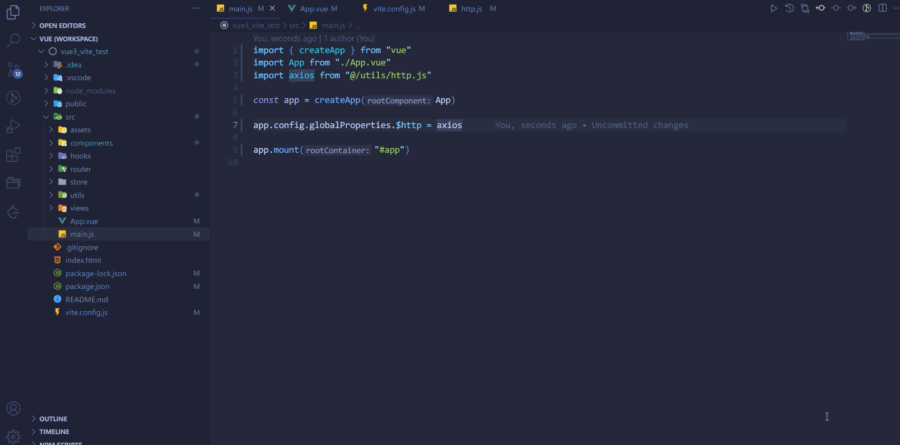Click the Split Editor Right icon

(882, 9)
